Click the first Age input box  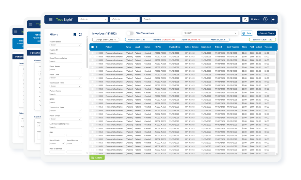pyautogui.click(x=57, y=136)
